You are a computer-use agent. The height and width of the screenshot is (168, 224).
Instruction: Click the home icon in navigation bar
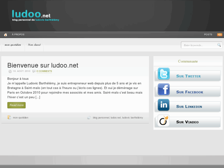point(6,35)
